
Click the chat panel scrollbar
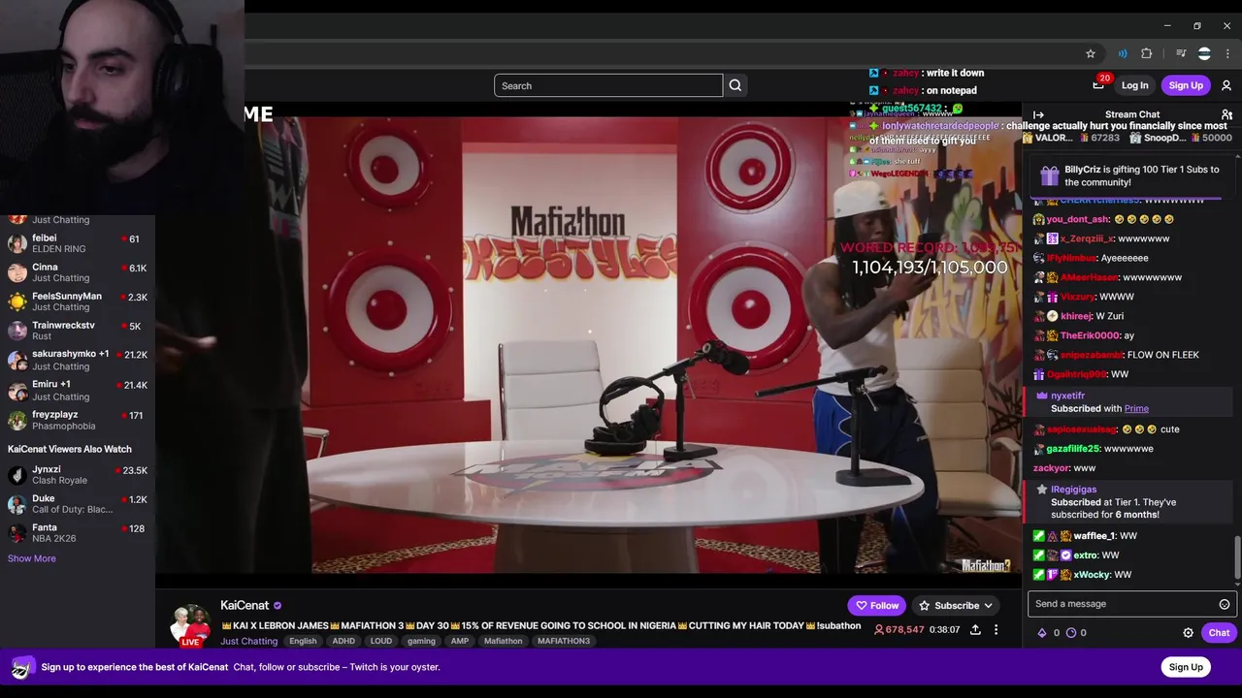pos(1237,557)
